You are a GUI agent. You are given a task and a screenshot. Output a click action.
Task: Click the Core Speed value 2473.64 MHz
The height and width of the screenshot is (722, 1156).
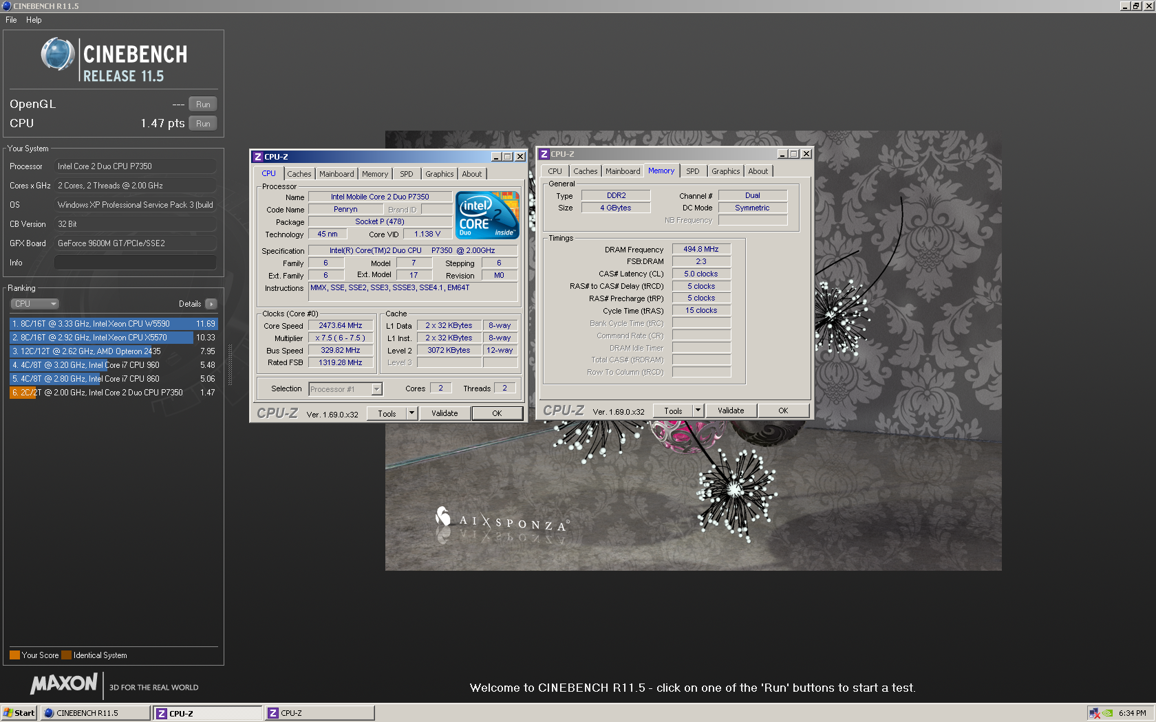(x=341, y=326)
